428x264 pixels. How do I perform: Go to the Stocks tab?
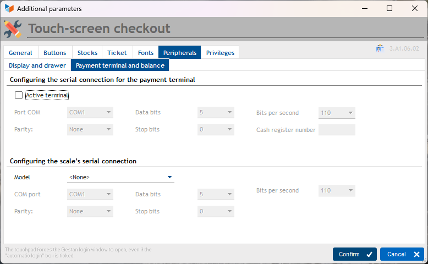87,53
